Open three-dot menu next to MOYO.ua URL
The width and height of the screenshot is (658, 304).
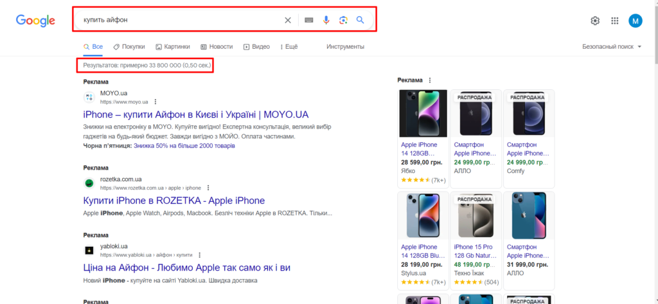pyautogui.click(x=156, y=102)
